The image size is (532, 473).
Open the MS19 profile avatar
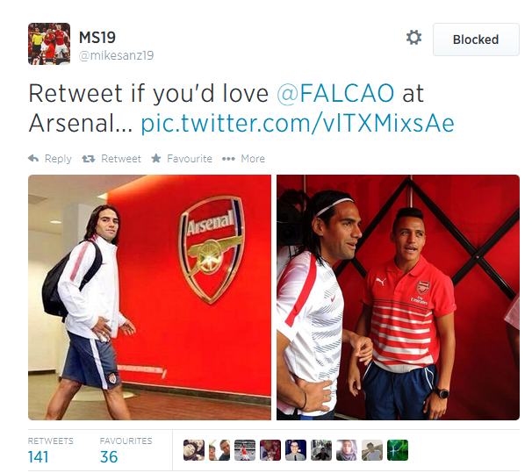tap(49, 44)
